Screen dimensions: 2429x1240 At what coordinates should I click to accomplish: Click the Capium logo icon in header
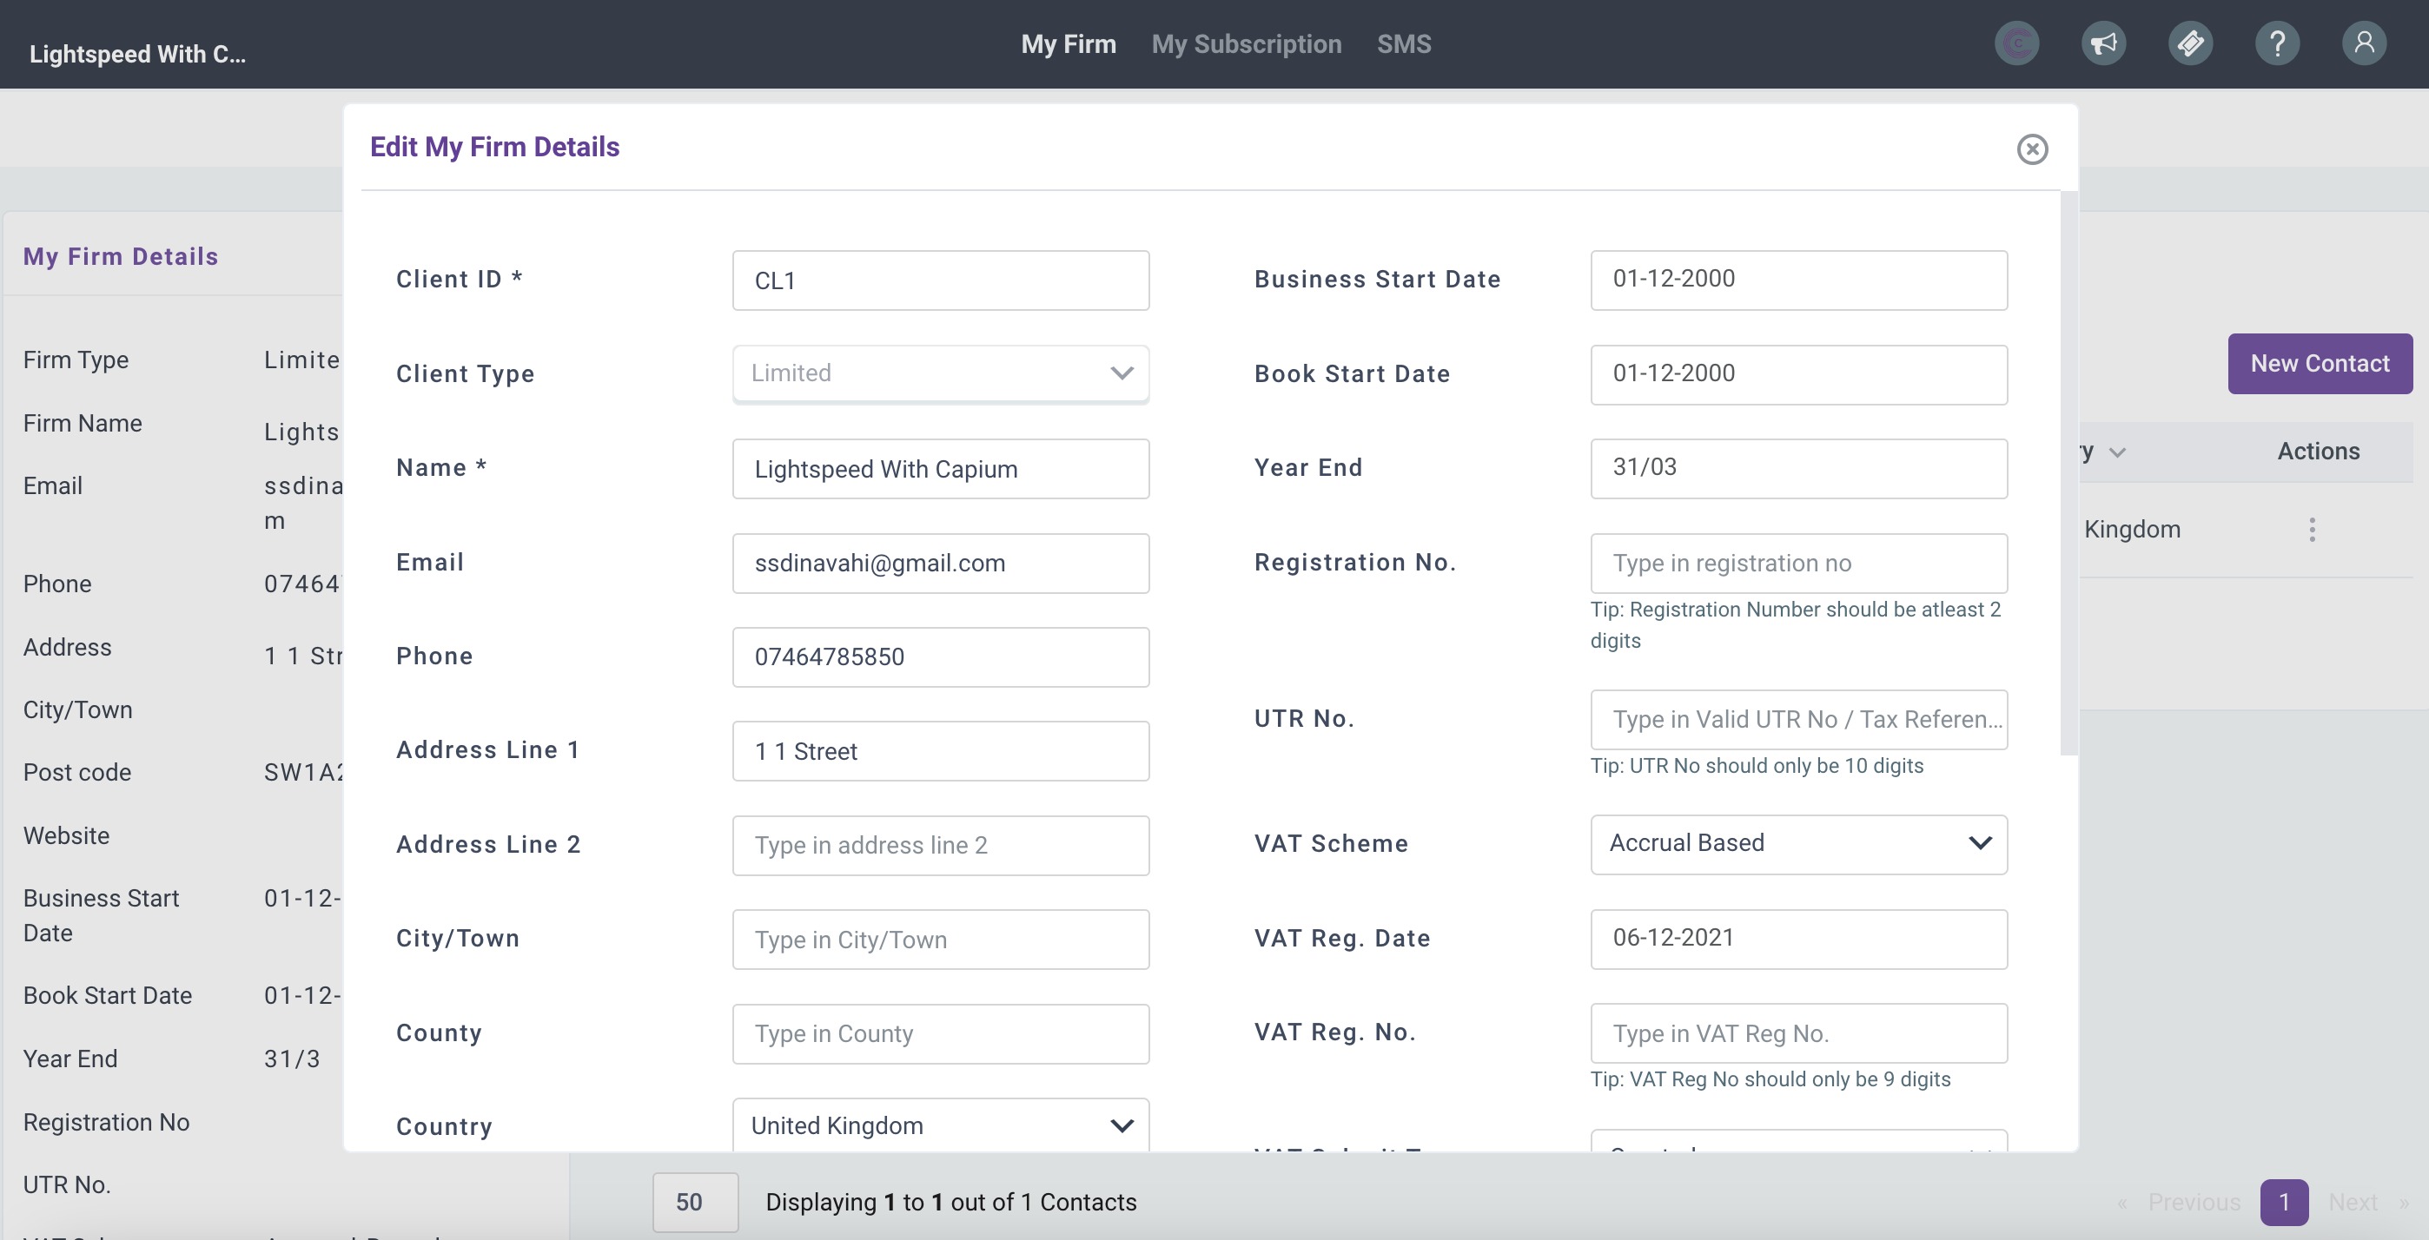coord(2017,43)
